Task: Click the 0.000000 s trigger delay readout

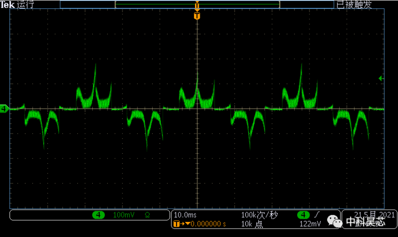Action: (208, 224)
